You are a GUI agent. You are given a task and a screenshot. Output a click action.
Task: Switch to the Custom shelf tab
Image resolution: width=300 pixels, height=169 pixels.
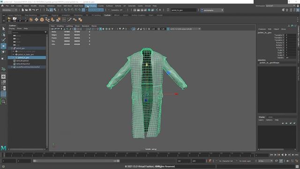pyautogui.click(x=107, y=15)
